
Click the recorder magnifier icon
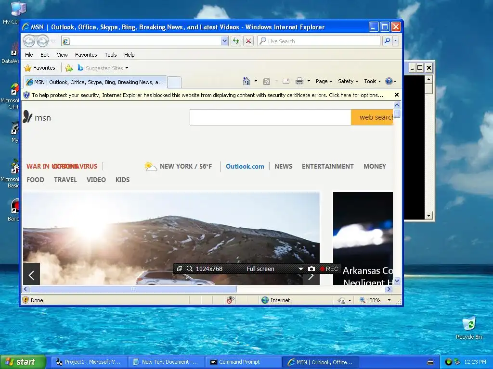click(x=190, y=269)
